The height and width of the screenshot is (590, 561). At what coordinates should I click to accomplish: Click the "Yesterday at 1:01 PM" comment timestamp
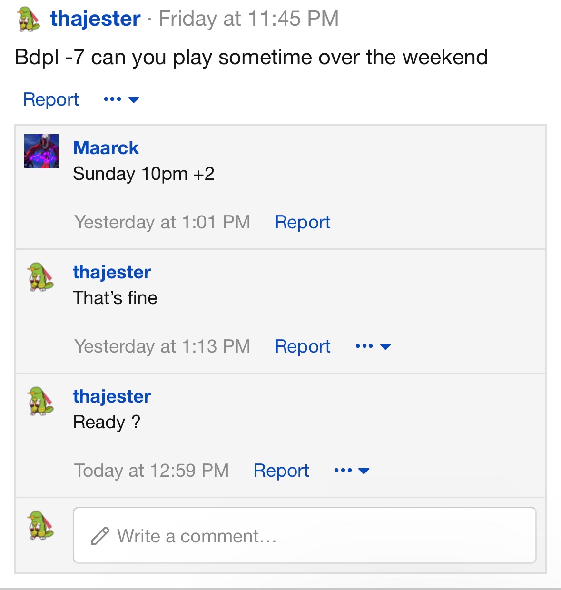[162, 222]
